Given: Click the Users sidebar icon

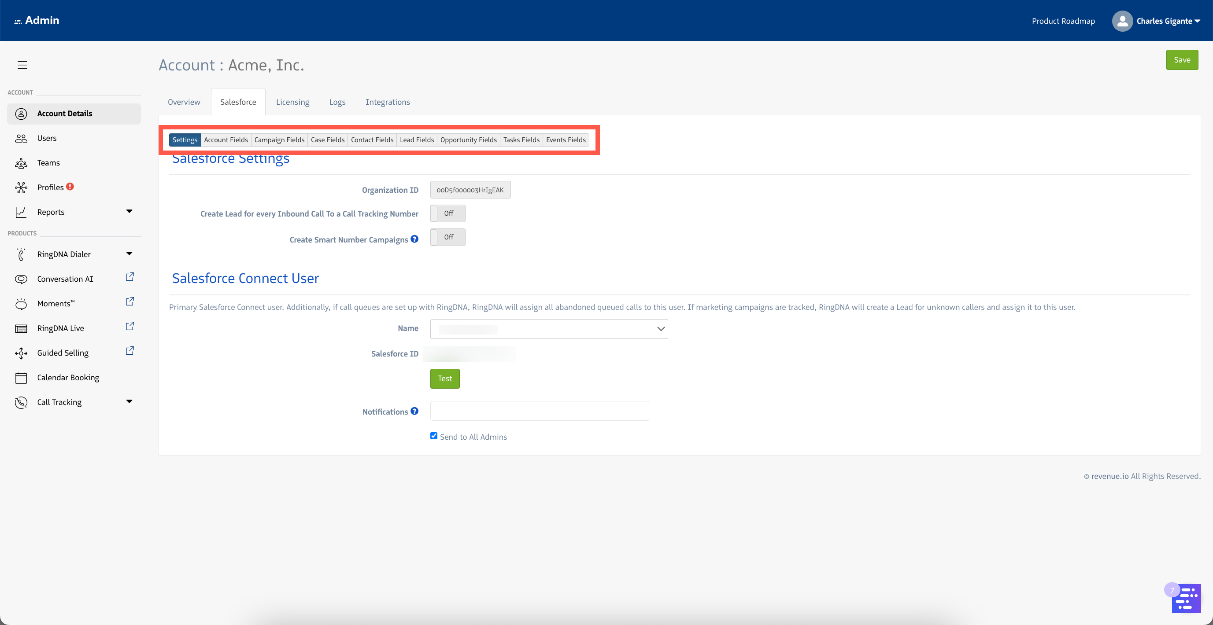Looking at the screenshot, I should tap(21, 138).
